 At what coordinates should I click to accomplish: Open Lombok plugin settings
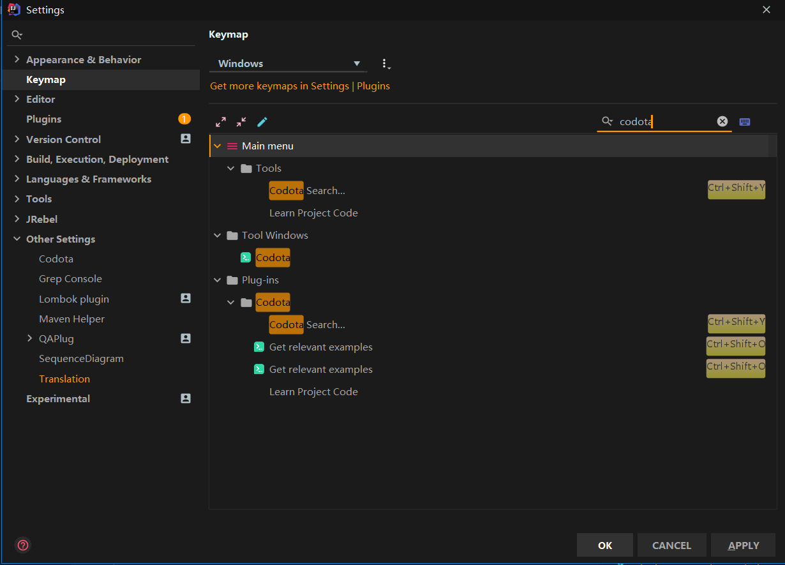(x=74, y=299)
